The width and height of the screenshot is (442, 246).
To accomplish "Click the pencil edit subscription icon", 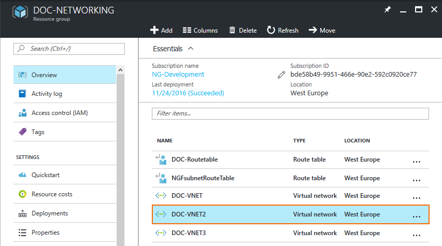I will (x=281, y=75).
